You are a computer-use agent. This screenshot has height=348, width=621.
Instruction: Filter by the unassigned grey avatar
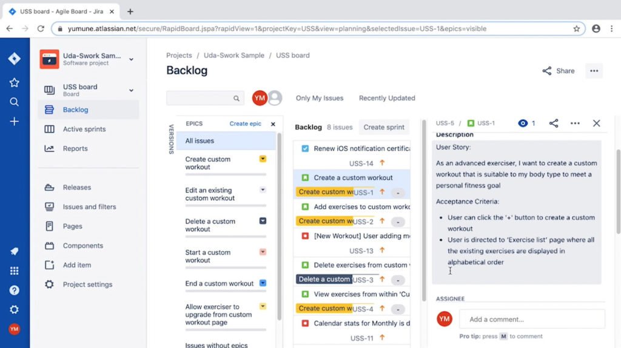tap(275, 98)
